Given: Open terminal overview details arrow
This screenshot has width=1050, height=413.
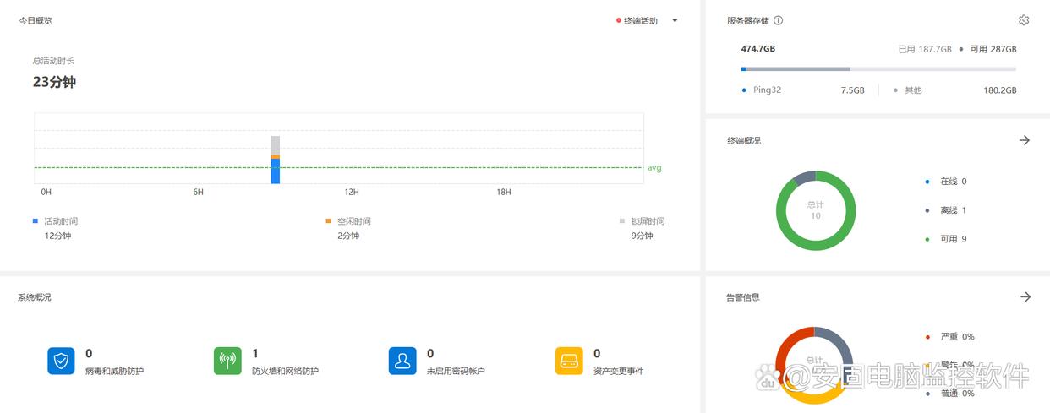Looking at the screenshot, I should [1025, 140].
